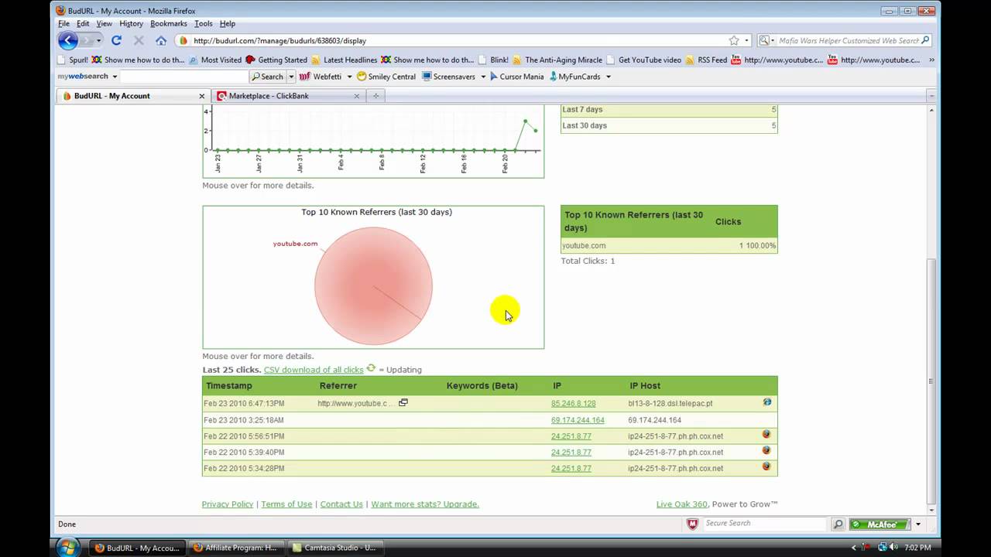Open the Getting Started bookmark
Viewport: 991px width, 557px height.
276,60
